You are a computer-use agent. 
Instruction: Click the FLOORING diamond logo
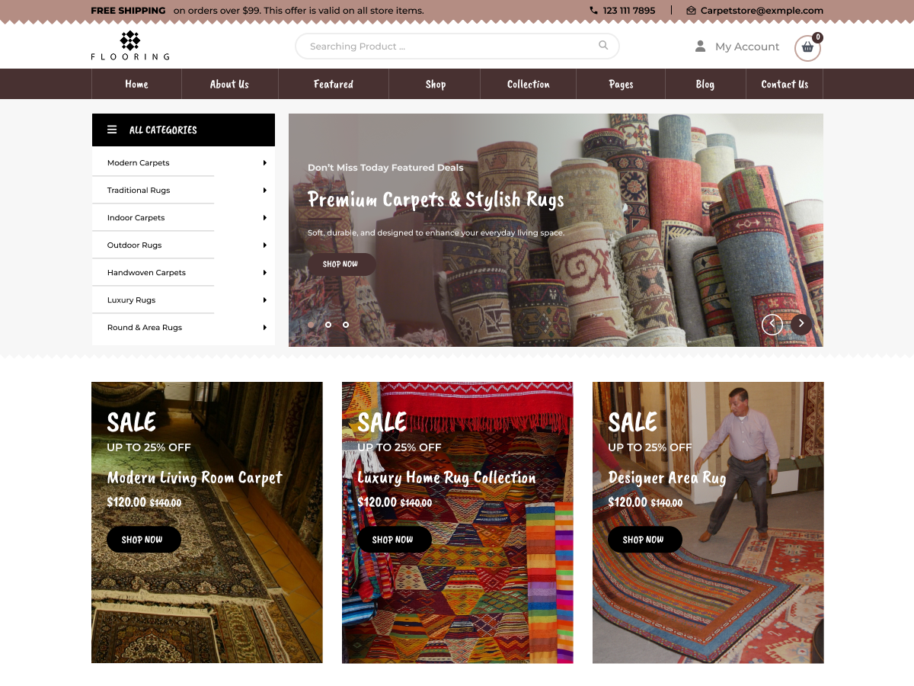pyautogui.click(x=129, y=40)
